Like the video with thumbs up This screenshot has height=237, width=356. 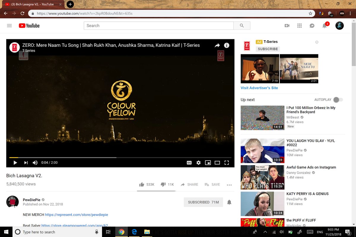[147, 185]
